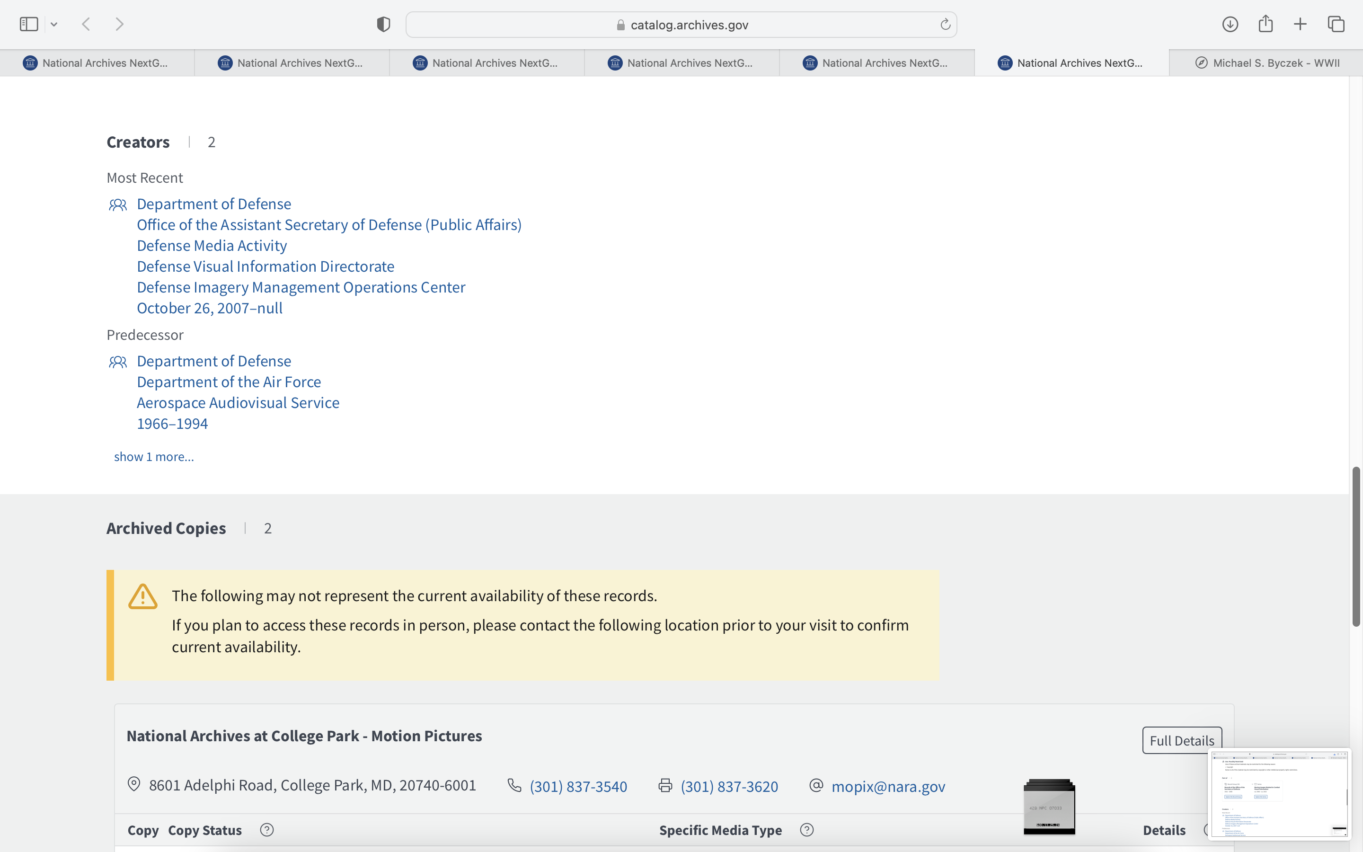Click the forward navigation arrow
The height and width of the screenshot is (852, 1363).
point(119,24)
